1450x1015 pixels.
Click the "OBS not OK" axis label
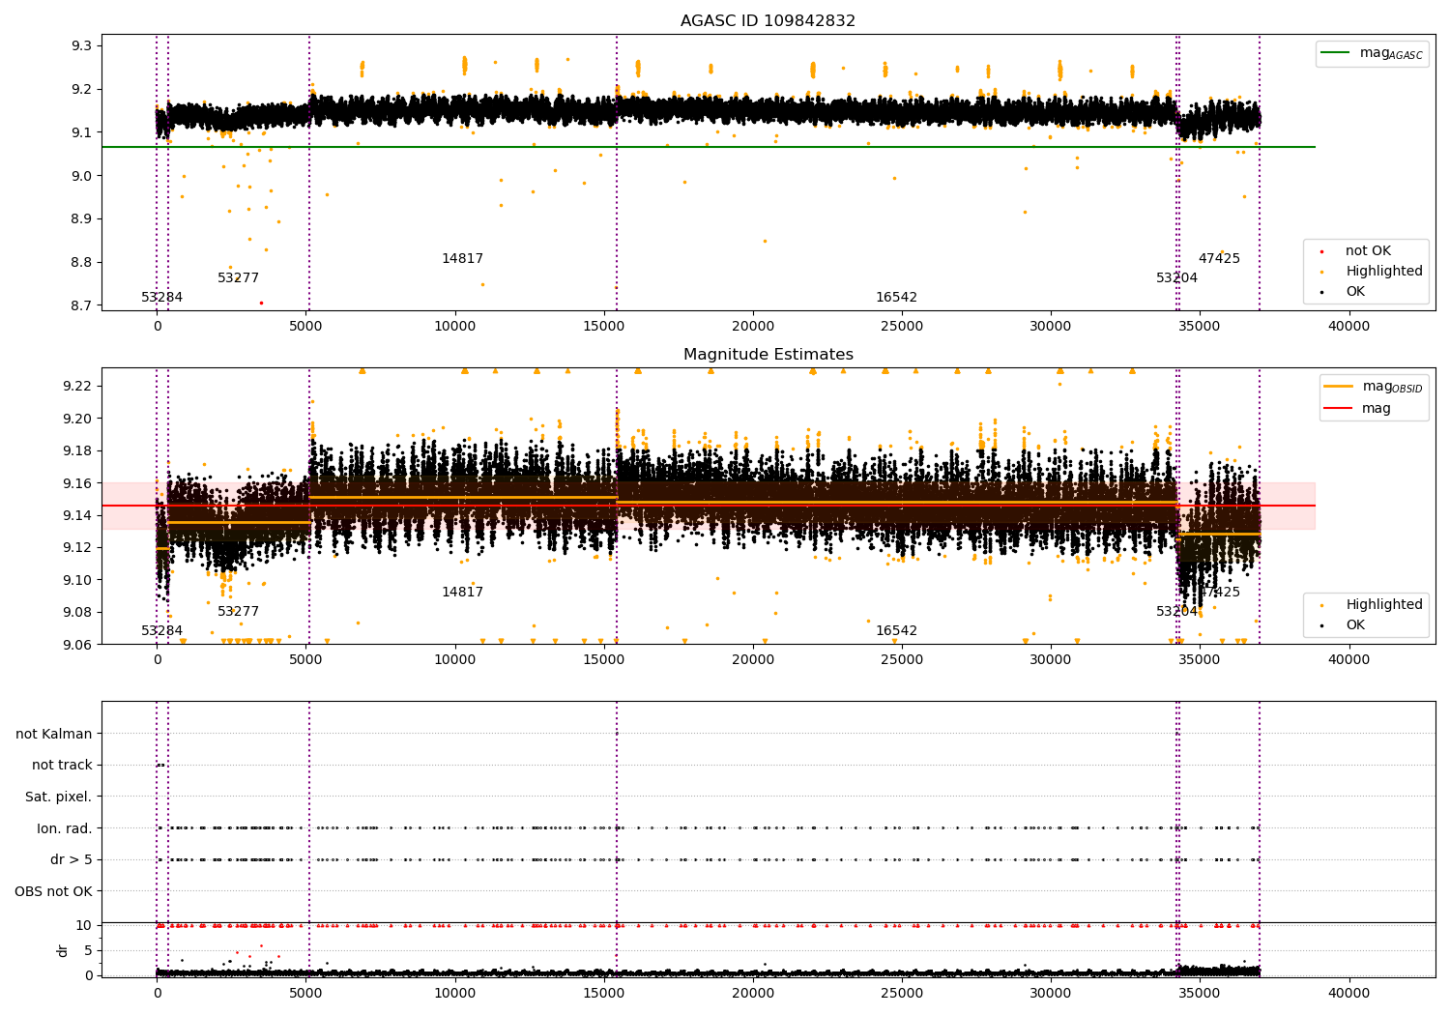click(x=54, y=891)
